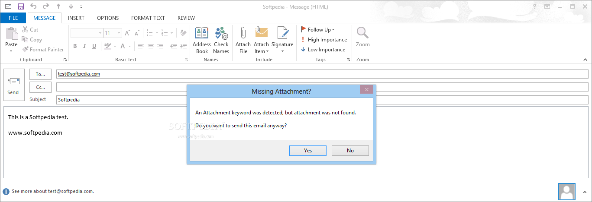Toggle underline formatting
Screen dimensions: 592x202
click(95, 46)
